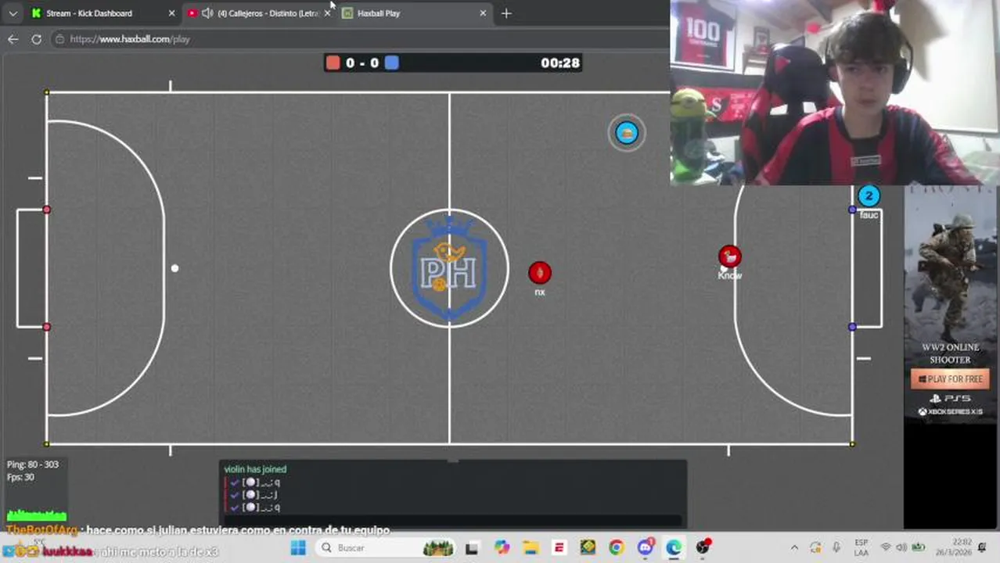This screenshot has height=563, width=1000.
Task: Click the Fps: 30 indicator
Action: 20,477
